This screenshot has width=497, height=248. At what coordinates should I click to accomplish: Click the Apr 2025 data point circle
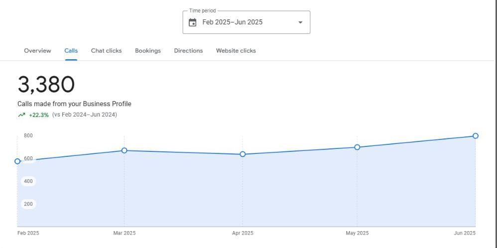point(243,154)
